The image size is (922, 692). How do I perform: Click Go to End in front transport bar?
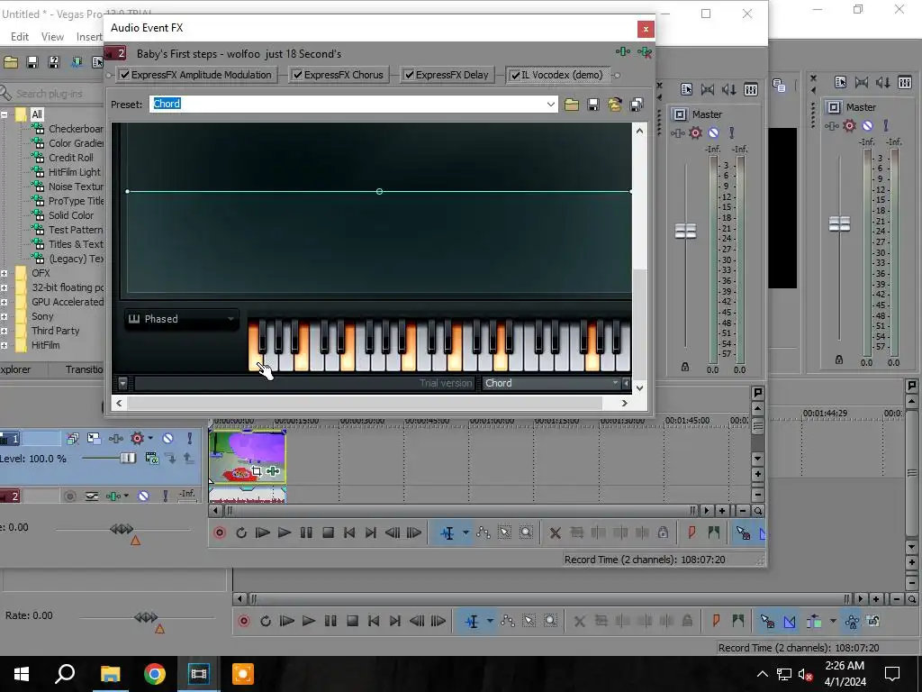tap(370, 533)
